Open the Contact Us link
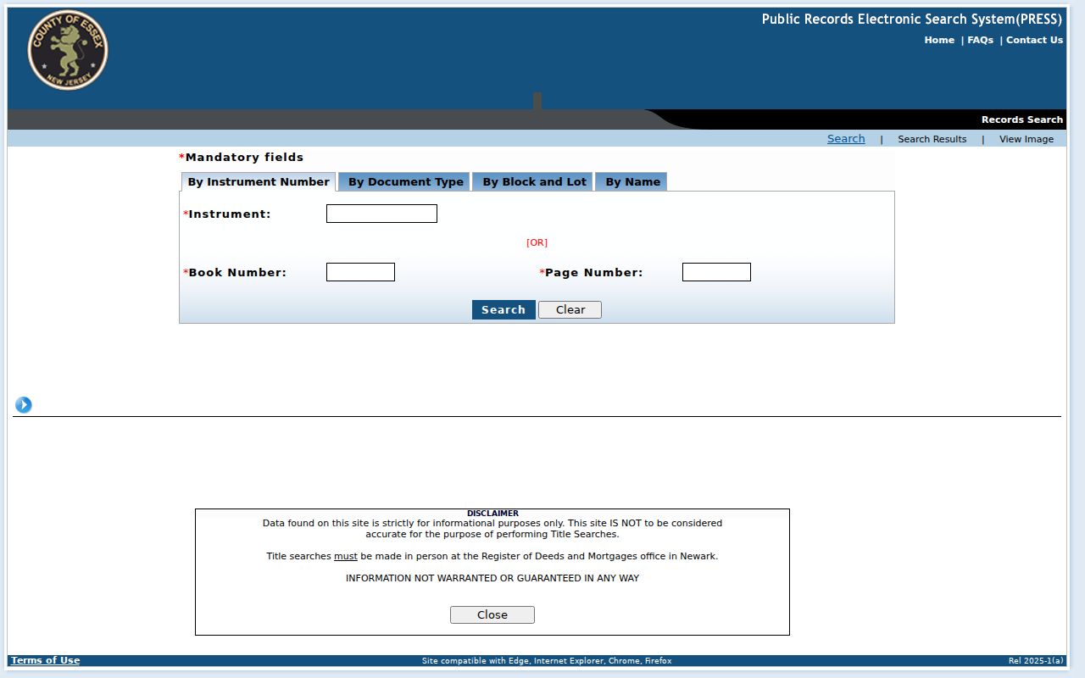Screen dimensions: 1085x678 point(1034,40)
